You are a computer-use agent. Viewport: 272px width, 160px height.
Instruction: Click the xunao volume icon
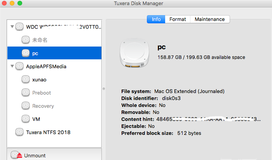[x=26, y=80]
